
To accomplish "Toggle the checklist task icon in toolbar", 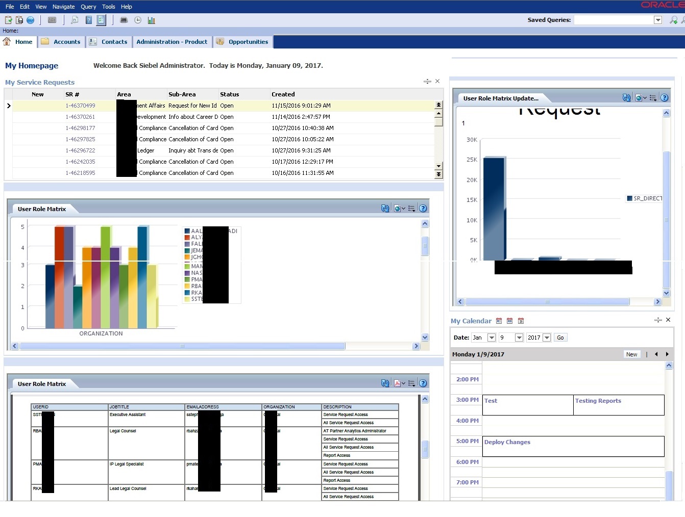I will [x=101, y=20].
